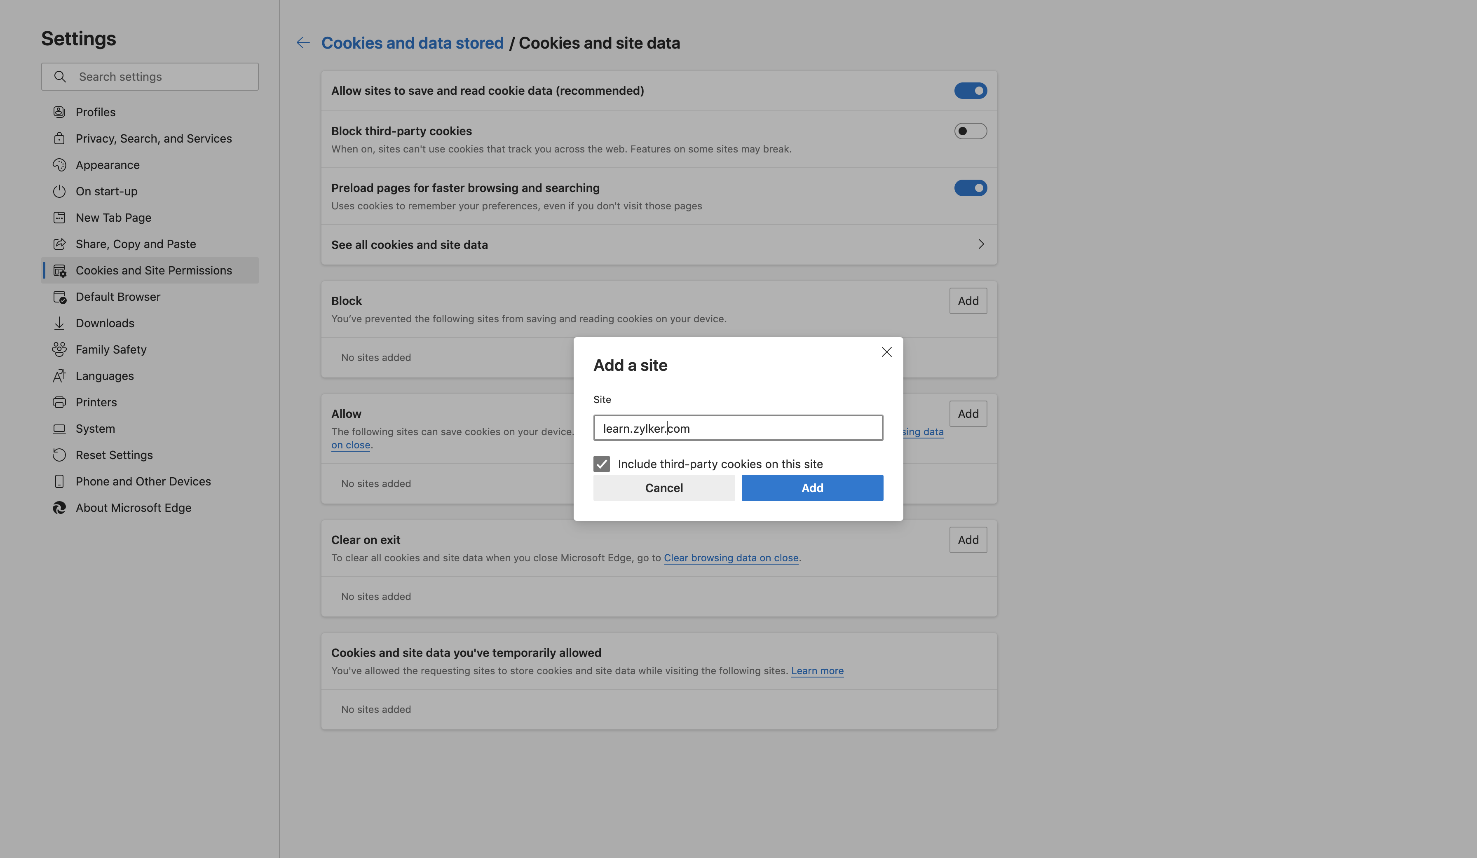Close the Add a site dialog
Image resolution: width=1477 pixels, height=858 pixels.
pos(886,352)
